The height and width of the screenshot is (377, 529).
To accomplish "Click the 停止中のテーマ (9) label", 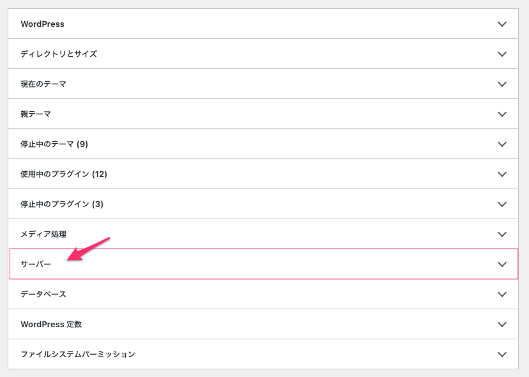I will [54, 144].
